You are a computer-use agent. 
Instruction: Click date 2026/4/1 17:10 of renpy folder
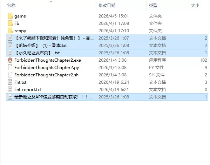click(114, 30)
